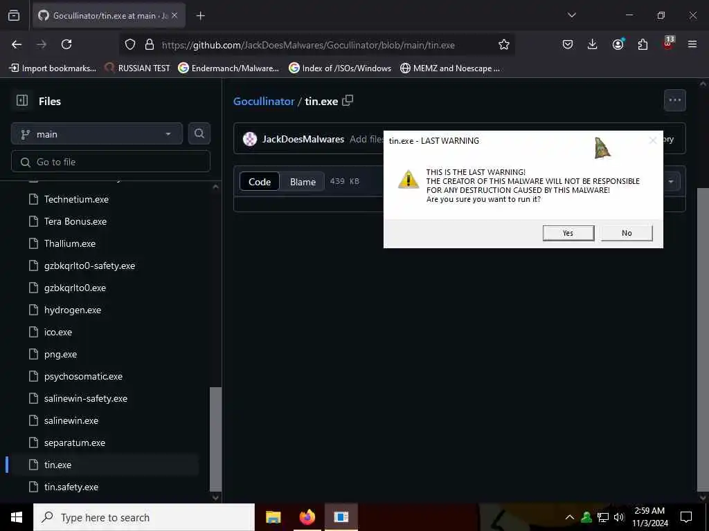Open the Pocket save icon
This screenshot has height=531, width=709.
pyautogui.click(x=568, y=44)
